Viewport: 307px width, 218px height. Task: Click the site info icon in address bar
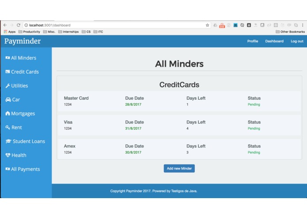click(x=26, y=25)
